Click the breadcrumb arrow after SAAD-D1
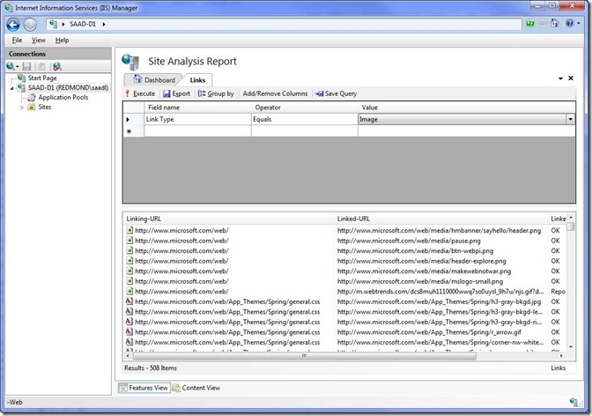592x416 pixels. 103,24
